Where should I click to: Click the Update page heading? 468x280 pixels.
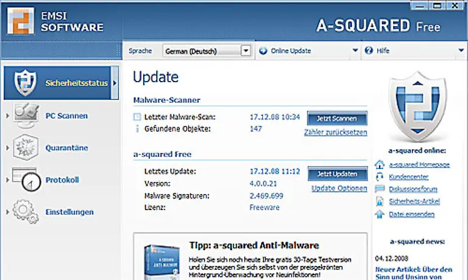[x=155, y=77]
